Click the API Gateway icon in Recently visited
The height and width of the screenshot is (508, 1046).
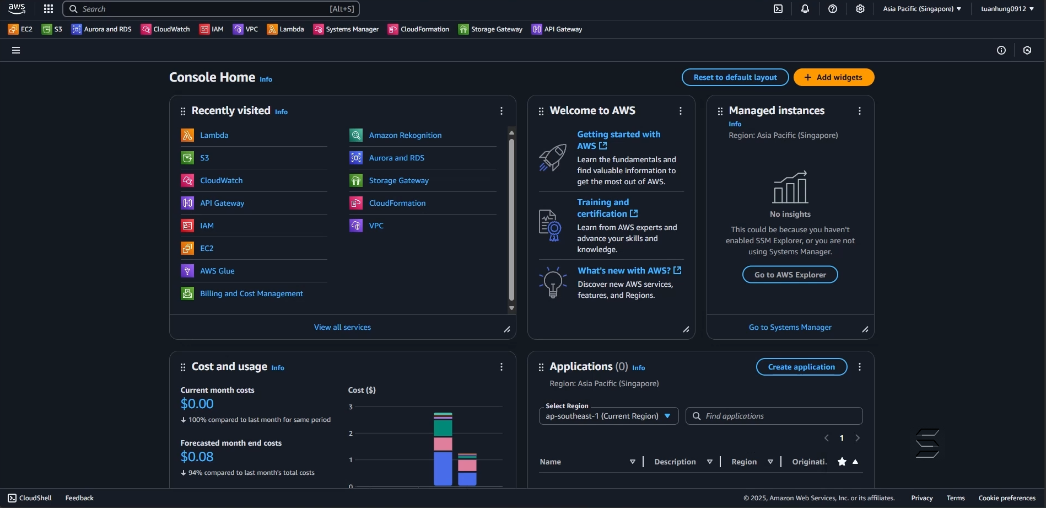[187, 203]
